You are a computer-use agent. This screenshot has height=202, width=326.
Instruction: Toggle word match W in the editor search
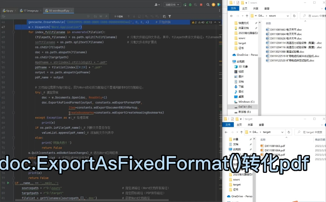(x=101, y=16)
